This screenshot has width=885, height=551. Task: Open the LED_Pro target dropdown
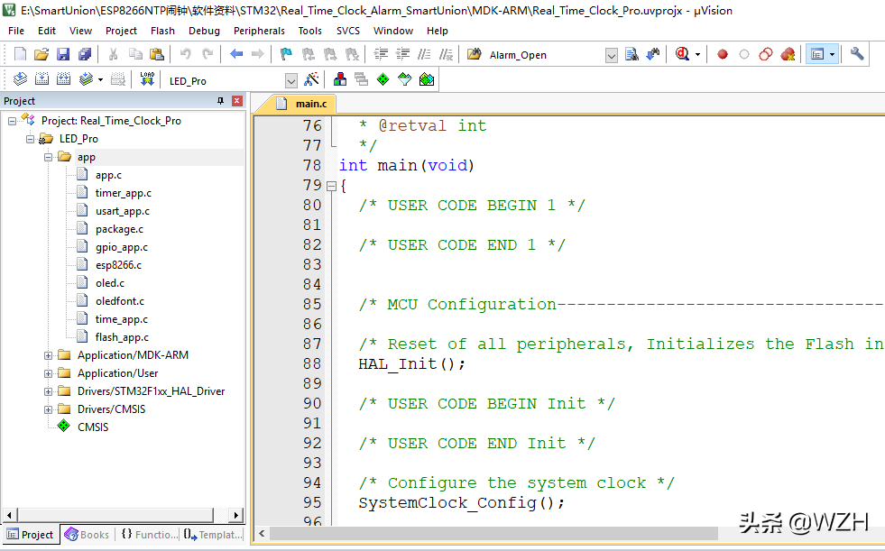pyautogui.click(x=290, y=80)
